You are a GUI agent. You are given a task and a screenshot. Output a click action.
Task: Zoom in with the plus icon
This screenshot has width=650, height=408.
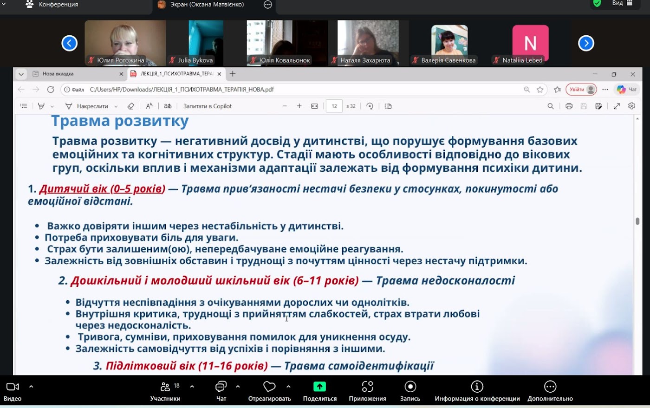[x=299, y=106]
